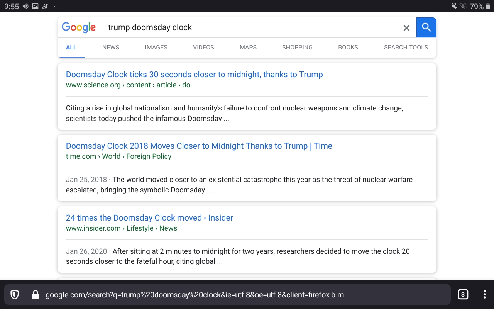
Task: Tap the www.insider.com › Lifestyle › News URL
Action: (122, 228)
